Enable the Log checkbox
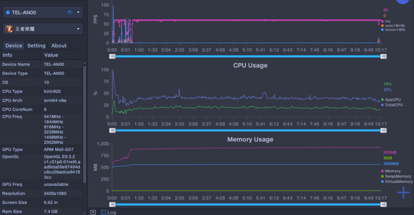 click(104, 212)
